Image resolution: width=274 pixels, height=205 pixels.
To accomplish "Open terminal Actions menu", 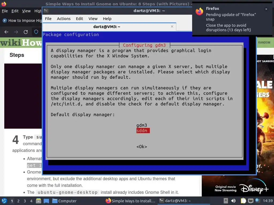I will click(64, 19).
